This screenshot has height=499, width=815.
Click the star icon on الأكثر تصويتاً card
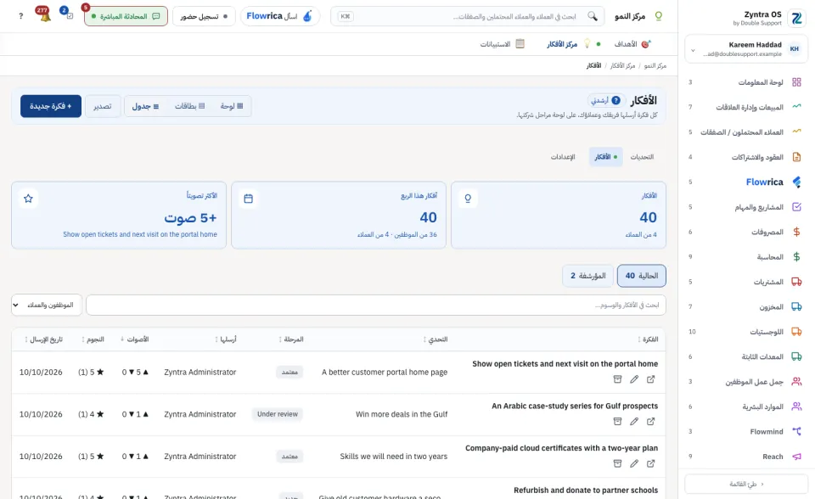coord(29,199)
